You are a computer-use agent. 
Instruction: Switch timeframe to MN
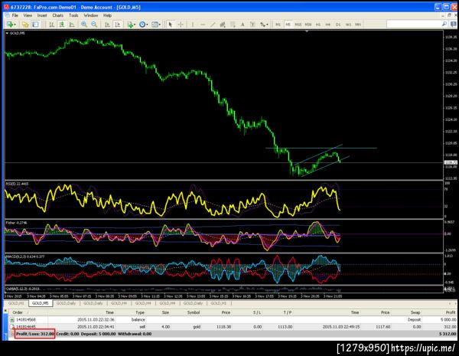point(358,24)
